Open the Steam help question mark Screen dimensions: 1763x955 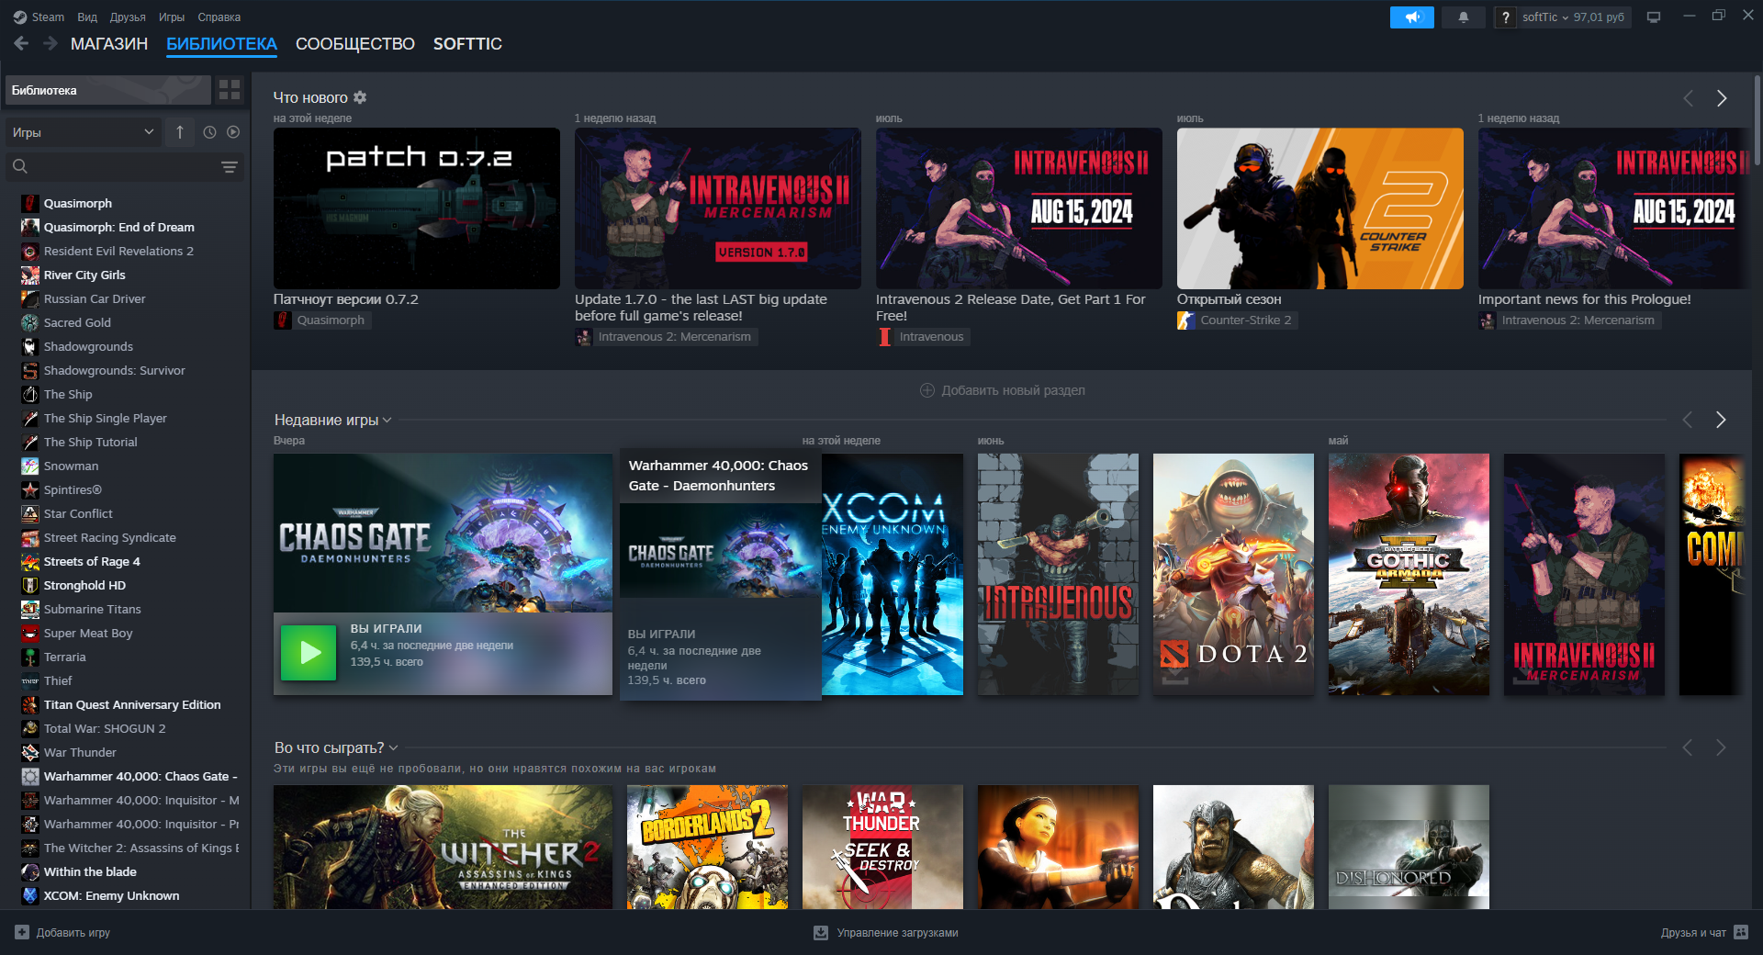point(1505,17)
